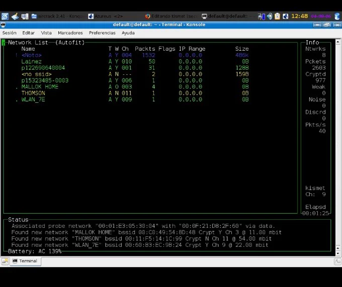Select the <Noto> network row
Viewport: 342px width, 287px height.
132,55
